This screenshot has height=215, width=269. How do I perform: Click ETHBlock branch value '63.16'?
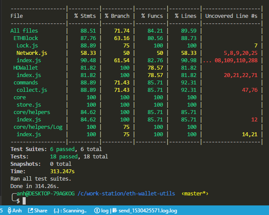[122, 38]
